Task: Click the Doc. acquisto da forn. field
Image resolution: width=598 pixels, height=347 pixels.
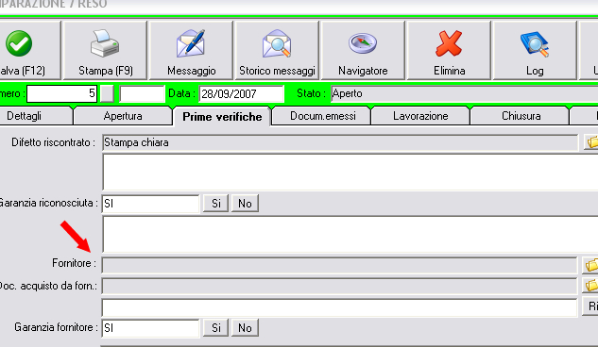Action: 339,286
